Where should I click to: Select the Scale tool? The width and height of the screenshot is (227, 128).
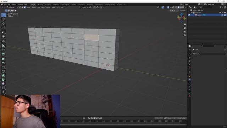point(3,32)
